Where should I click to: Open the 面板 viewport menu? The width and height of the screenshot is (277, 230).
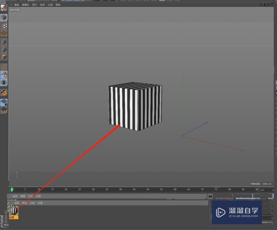tap(58, 5)
